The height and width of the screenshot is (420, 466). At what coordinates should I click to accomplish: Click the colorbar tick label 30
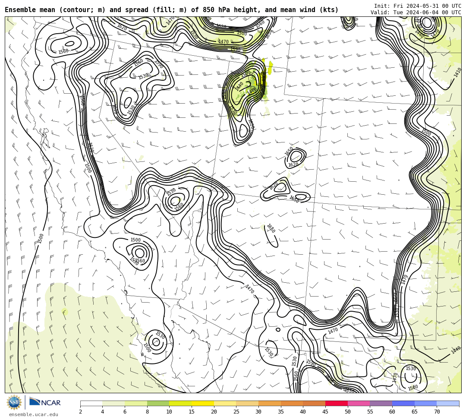point(258,412)
